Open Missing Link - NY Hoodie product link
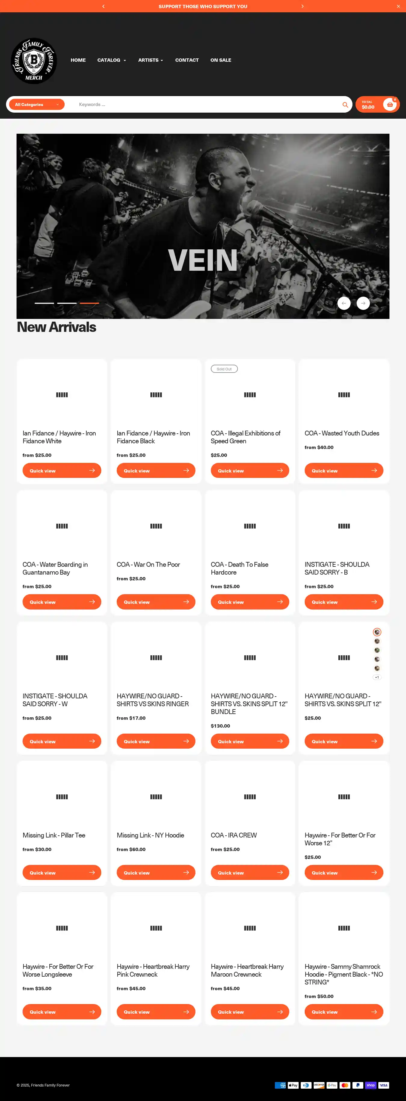The width and height of the screenshot is (406, 1101). [150, 835]
